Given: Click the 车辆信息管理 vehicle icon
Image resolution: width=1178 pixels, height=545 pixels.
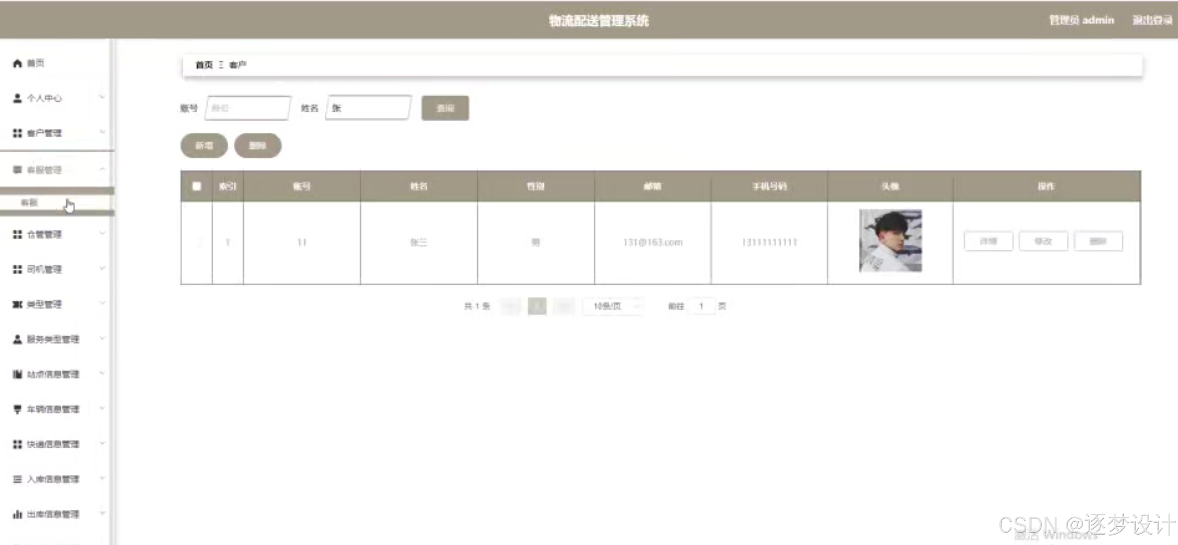Looking at the screenshot, I should (17, 409).
